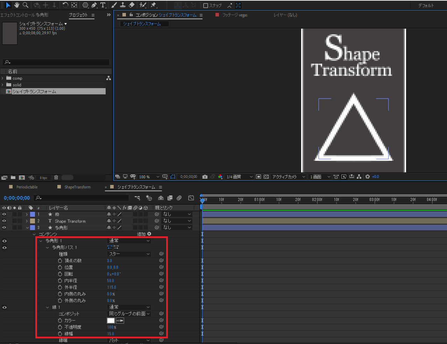The width and height of the screenshot is (447, 344).
Task: Click the Project panel search field
Action: pyautogui.click(x=56, y=62)
